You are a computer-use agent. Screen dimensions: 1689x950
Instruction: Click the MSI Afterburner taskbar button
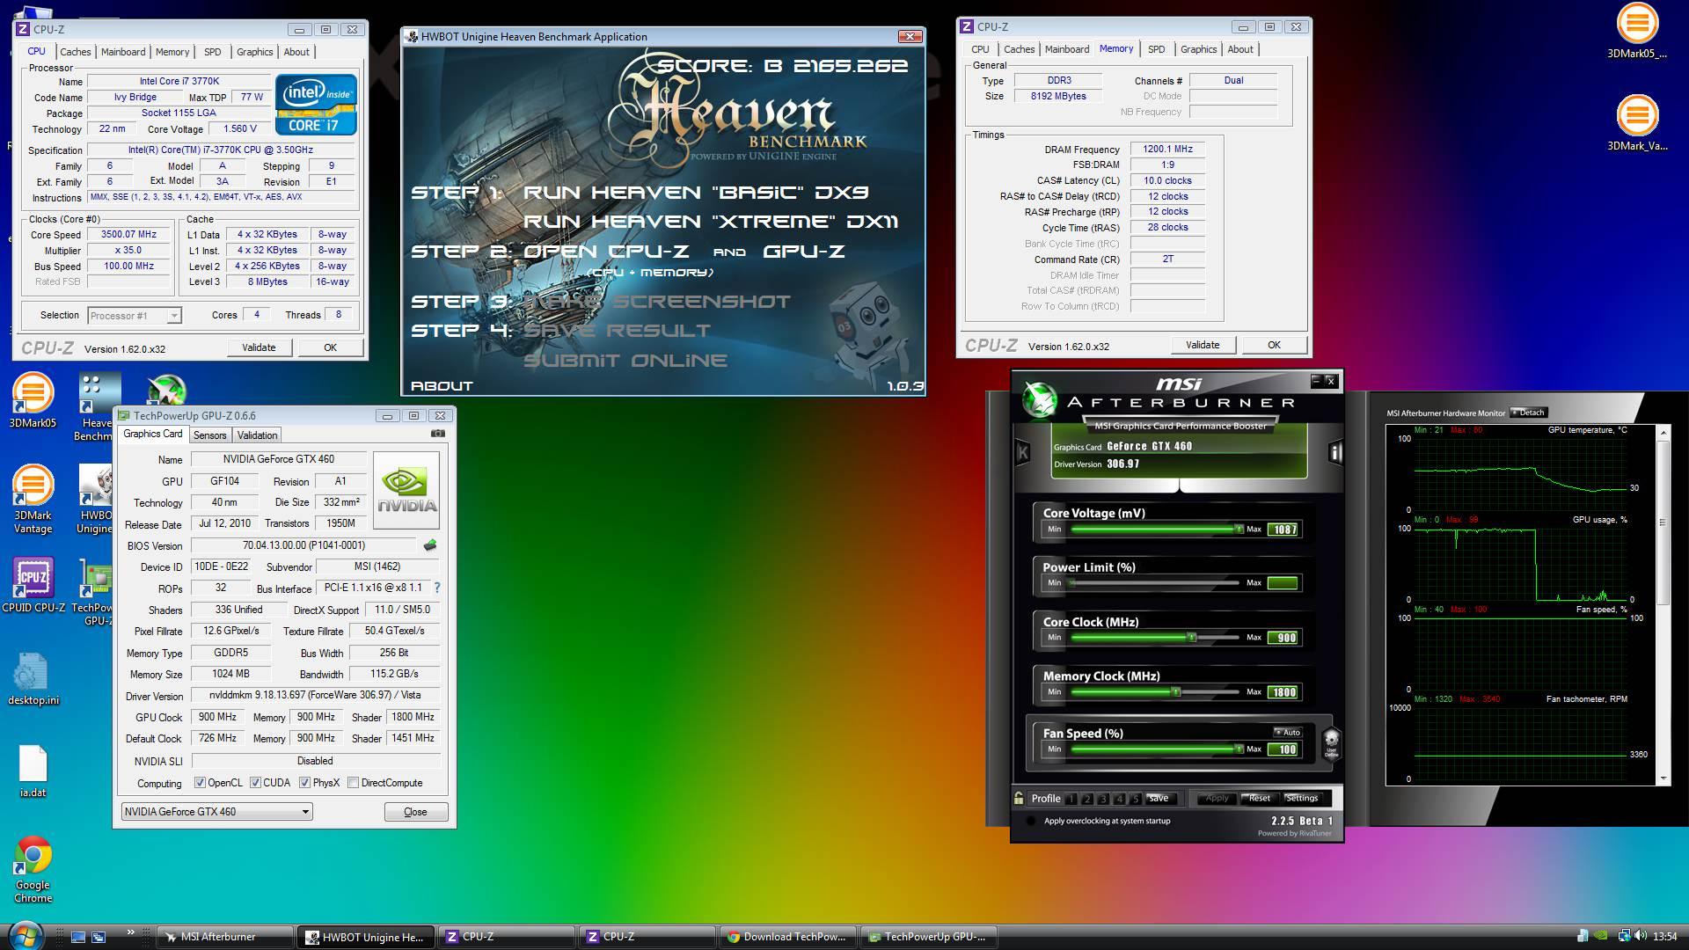tap(225, 937)
